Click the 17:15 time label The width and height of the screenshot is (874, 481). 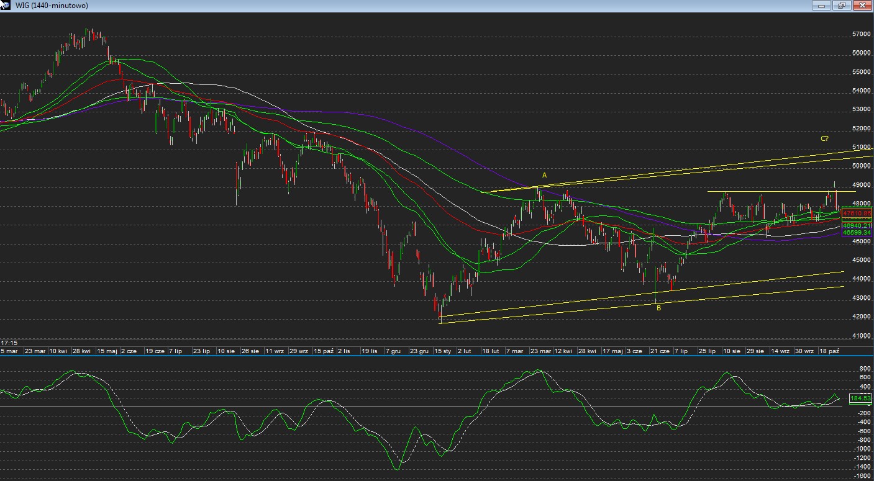click(9, 343)
